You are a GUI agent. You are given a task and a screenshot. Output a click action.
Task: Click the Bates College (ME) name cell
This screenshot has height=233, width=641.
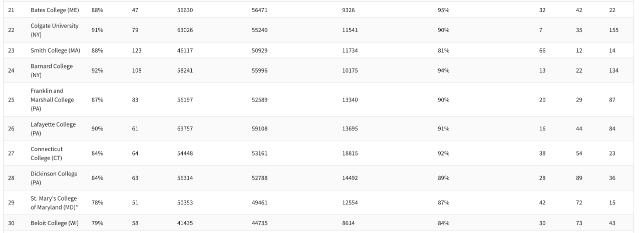(x=55, y=10)
